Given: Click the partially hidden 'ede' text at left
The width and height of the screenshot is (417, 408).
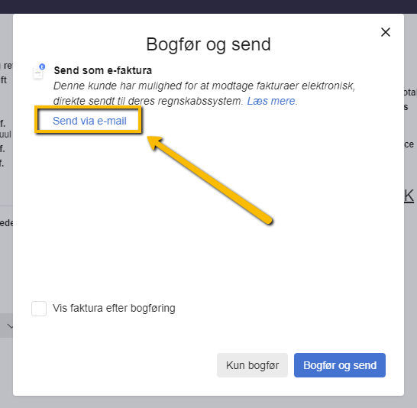Looking at the screenshot, I should coord(6,223).
